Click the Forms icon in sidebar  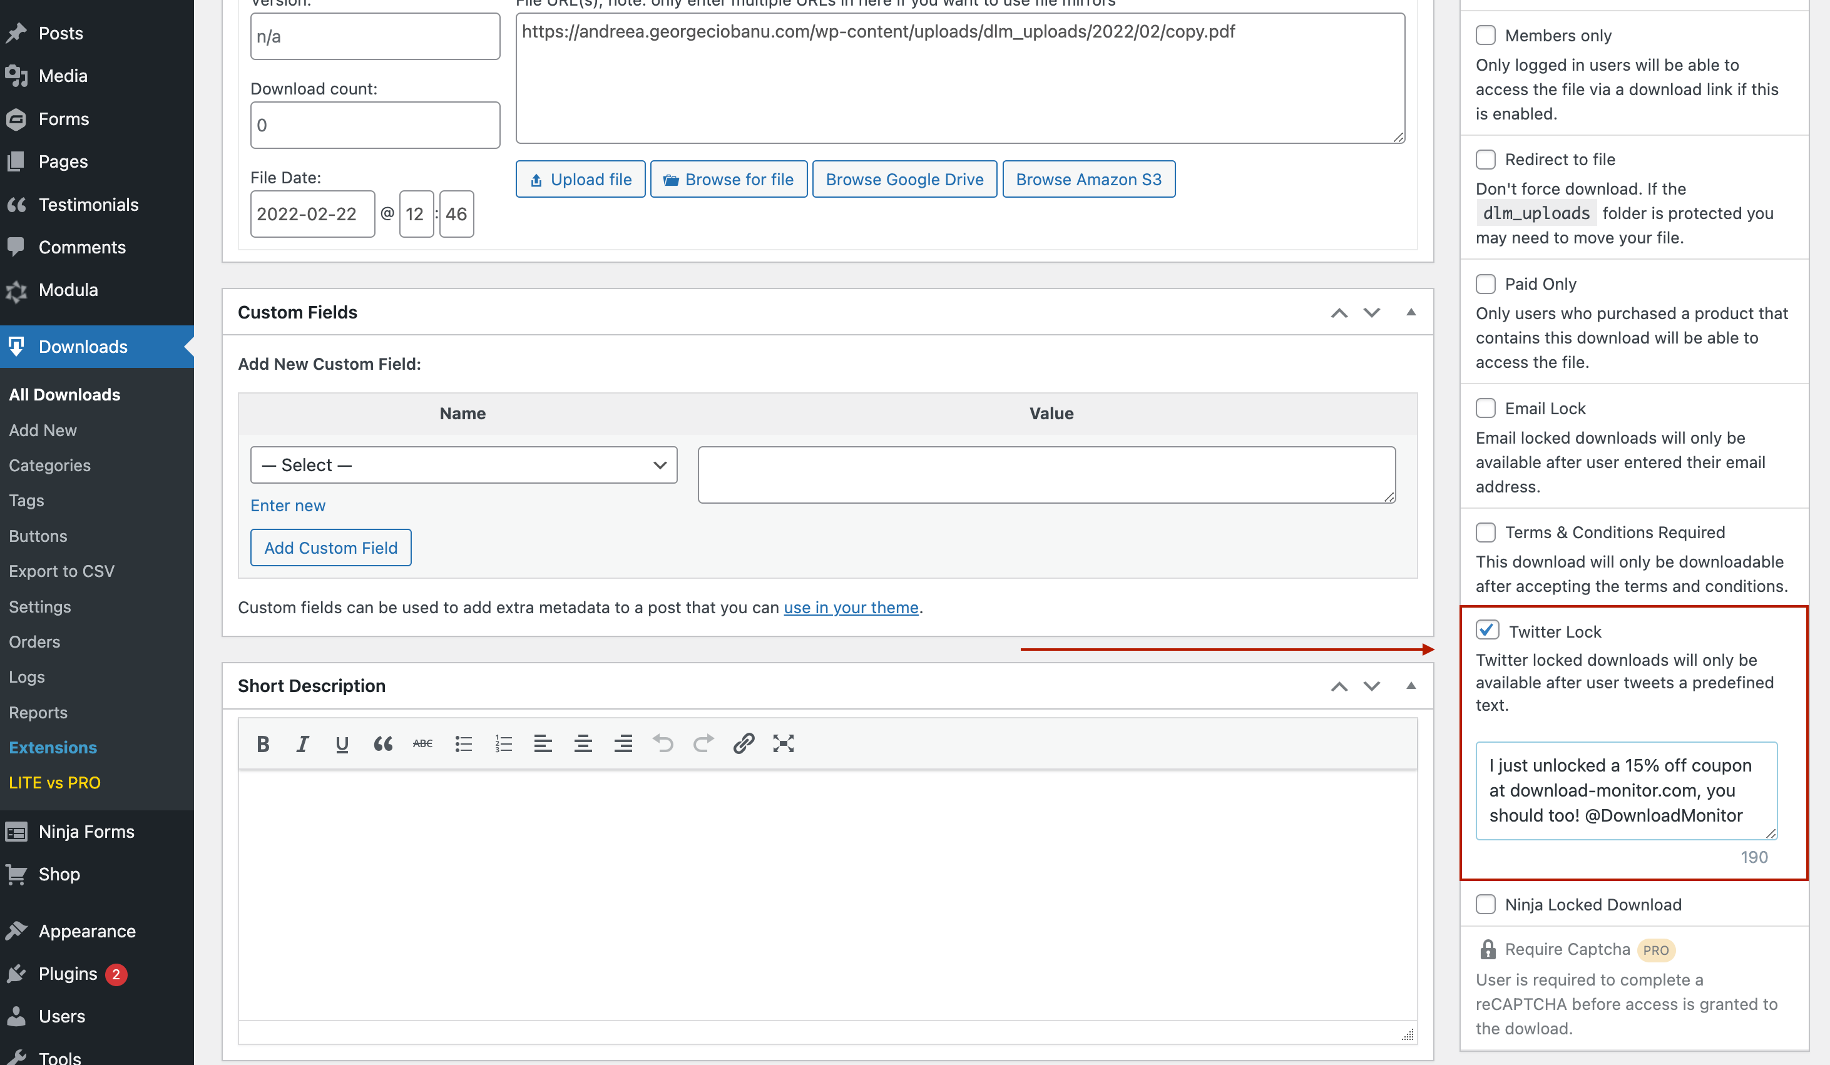click(x=16, y=118)
